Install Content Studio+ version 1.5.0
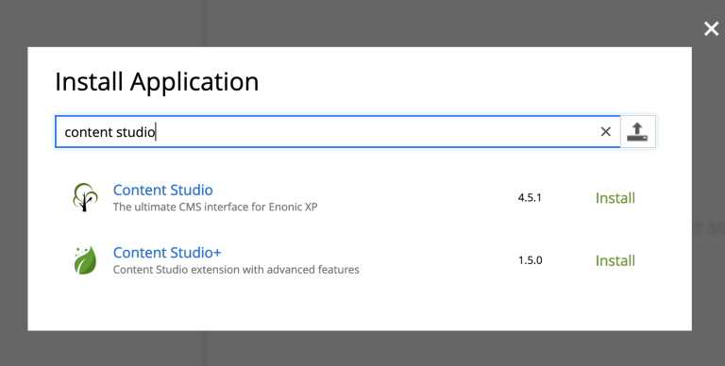The image size is (725, 366). pyautogui.click(x=615, y=260)
